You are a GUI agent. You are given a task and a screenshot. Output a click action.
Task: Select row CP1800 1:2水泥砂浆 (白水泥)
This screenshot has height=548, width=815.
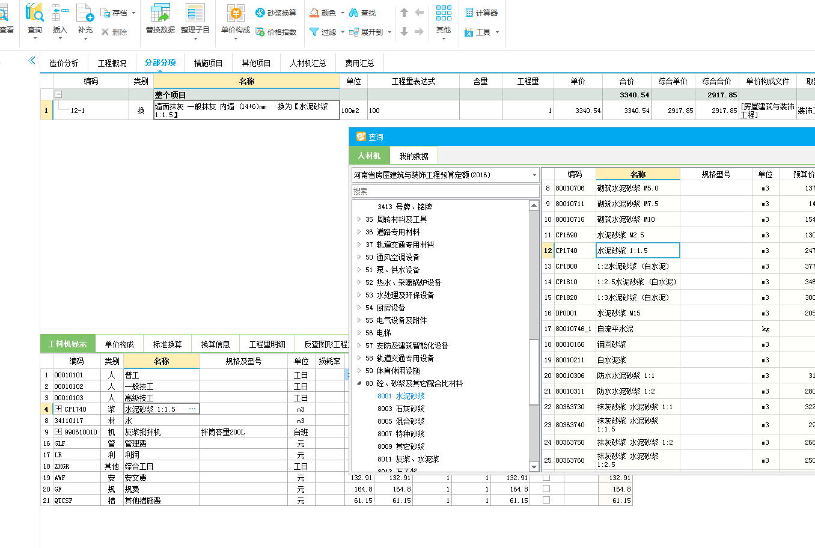(678, 266)
